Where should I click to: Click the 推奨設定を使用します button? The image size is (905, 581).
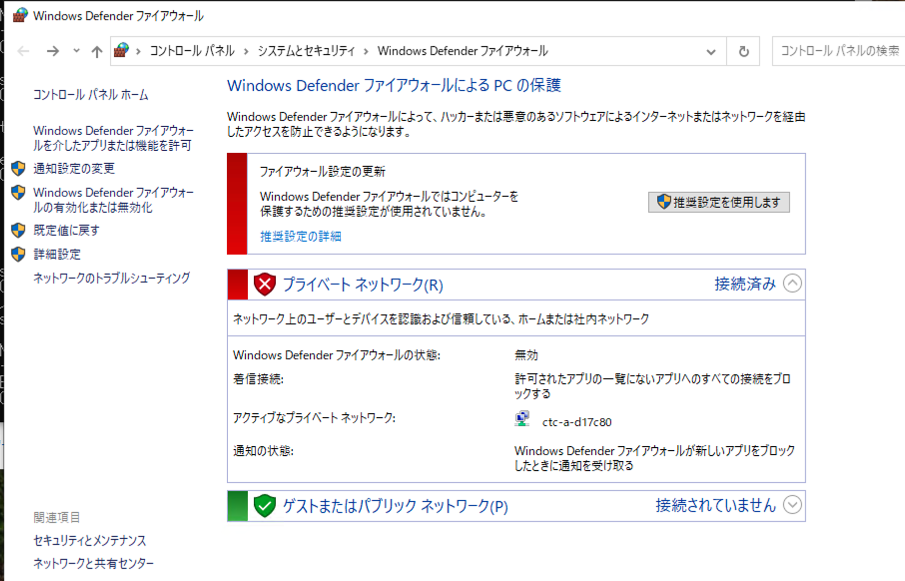tap(719, 202)
